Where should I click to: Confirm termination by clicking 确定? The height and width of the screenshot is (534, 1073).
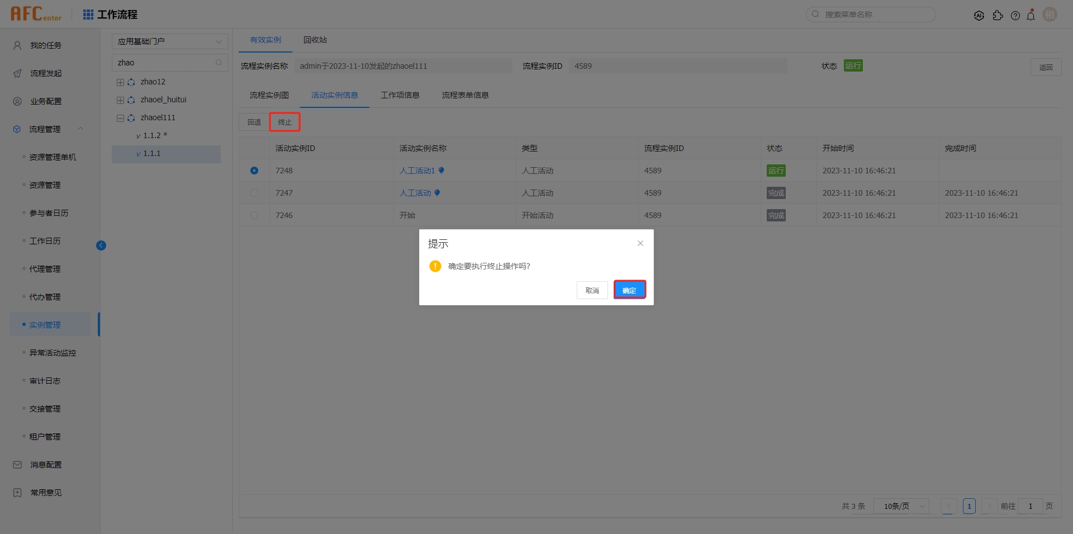pyautogui.click(x=629, y=290)
